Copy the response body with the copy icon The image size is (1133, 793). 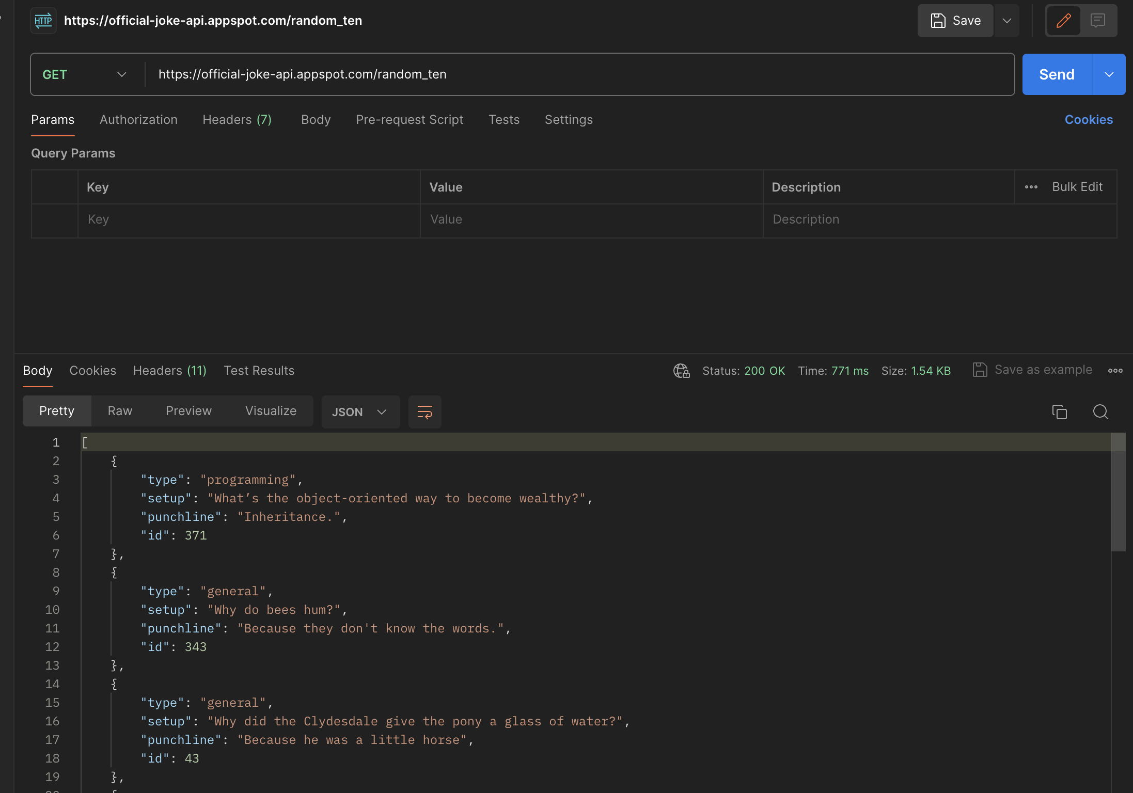pyautogui.click(x=1059, y=412)
